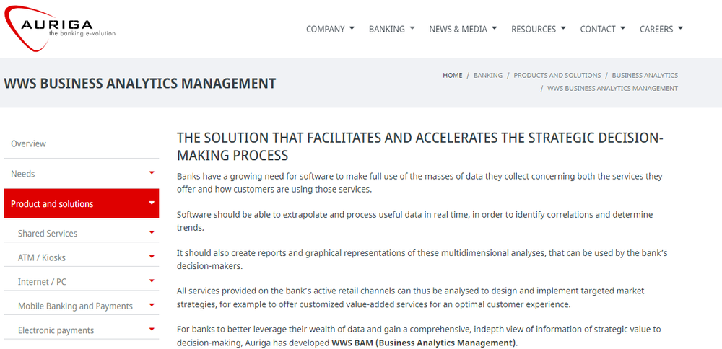Open PRODUCTS AND SOLUTIONS breadcrumb
Image resolution: width=722 pixels, height=349 pixels.
(557, 75)
